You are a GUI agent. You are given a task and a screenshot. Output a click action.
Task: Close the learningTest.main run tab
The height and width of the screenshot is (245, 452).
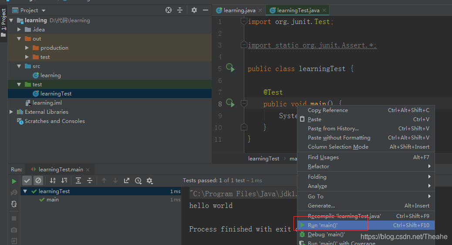(88, 170)
